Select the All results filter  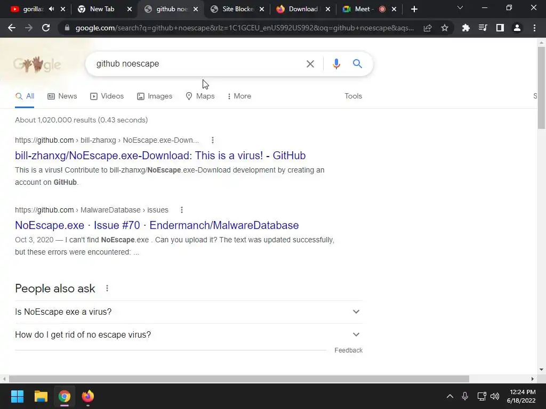25,96
